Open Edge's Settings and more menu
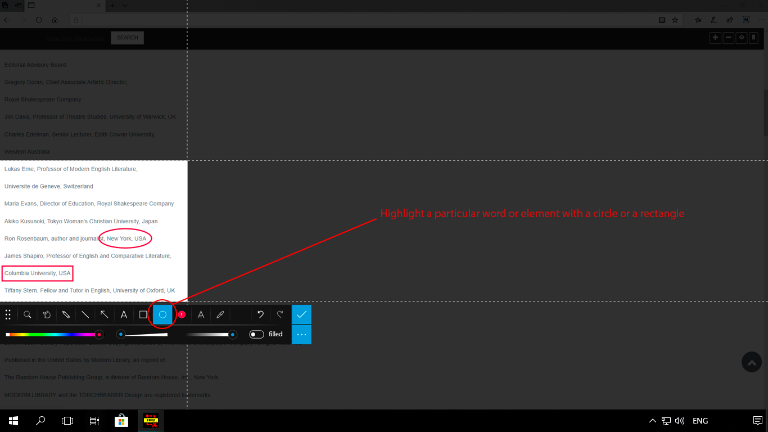This screenshot has width=768, height=432. point(762,19)
